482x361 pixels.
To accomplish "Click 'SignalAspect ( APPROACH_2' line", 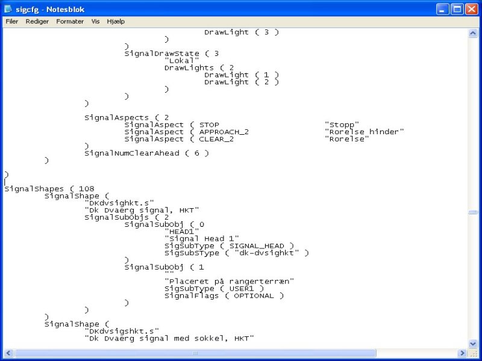I will coord(187,132).
